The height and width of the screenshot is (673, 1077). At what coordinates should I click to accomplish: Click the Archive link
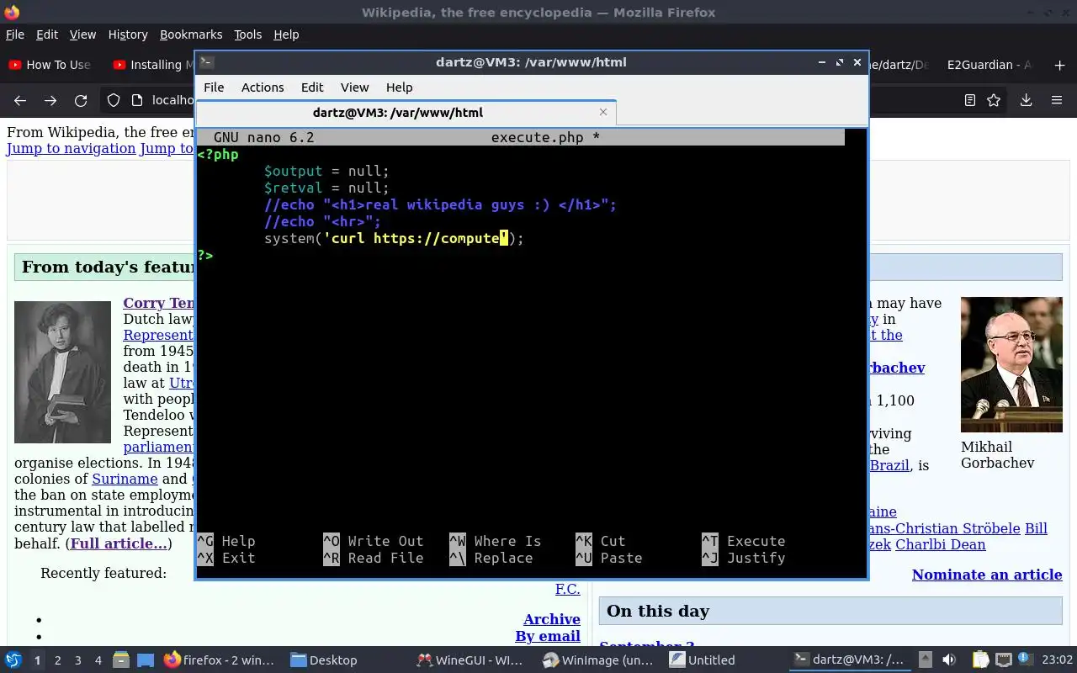click(552, 619)
